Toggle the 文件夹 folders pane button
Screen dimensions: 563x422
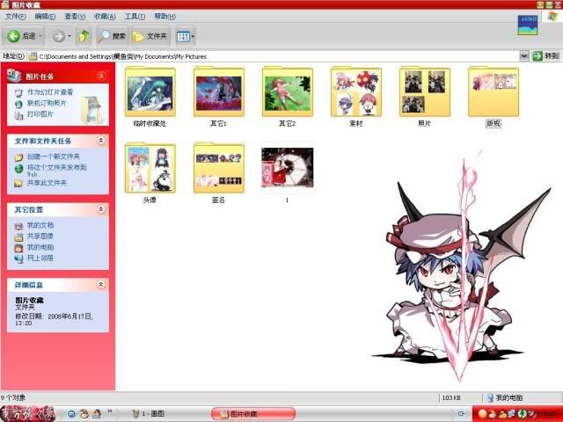150,36
